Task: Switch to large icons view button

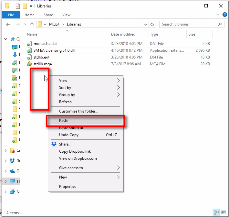Action: click(x=223, y=212)
